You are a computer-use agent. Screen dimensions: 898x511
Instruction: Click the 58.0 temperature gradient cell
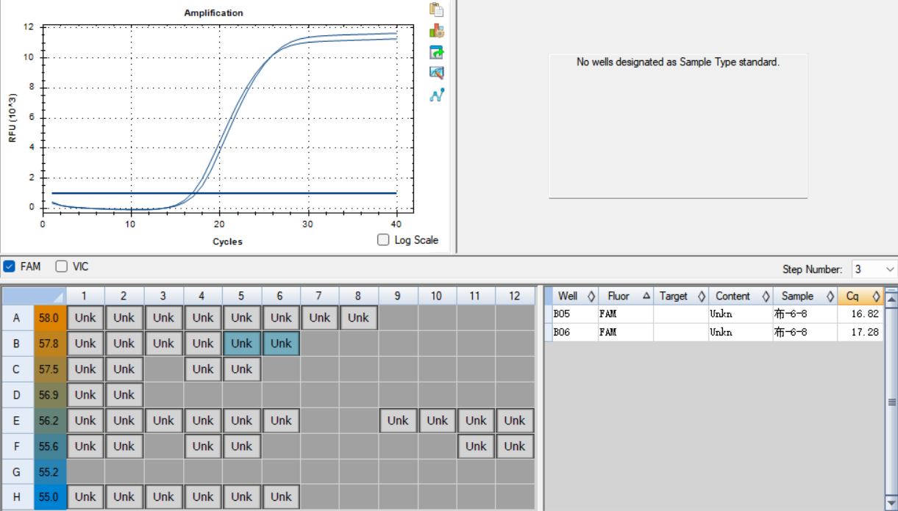(x=50, y=318)
